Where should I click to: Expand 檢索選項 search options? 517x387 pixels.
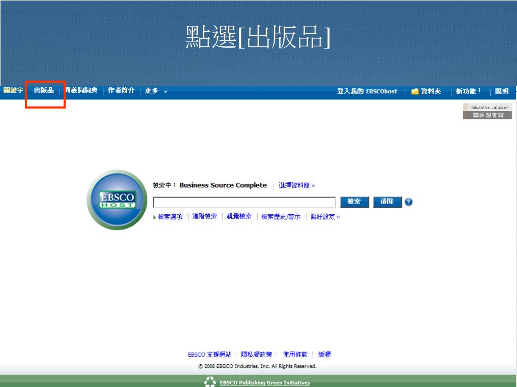tap(170, 217)
